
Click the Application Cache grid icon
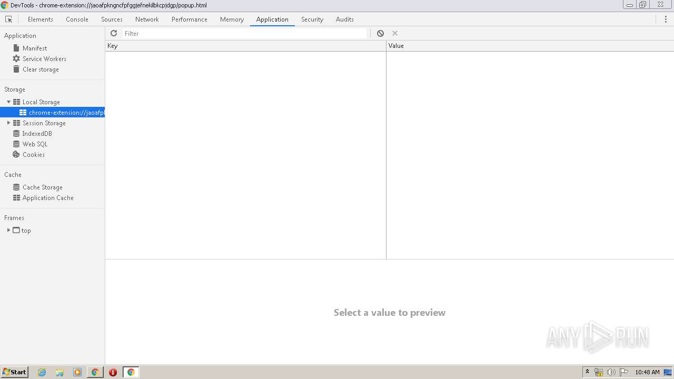16,197
